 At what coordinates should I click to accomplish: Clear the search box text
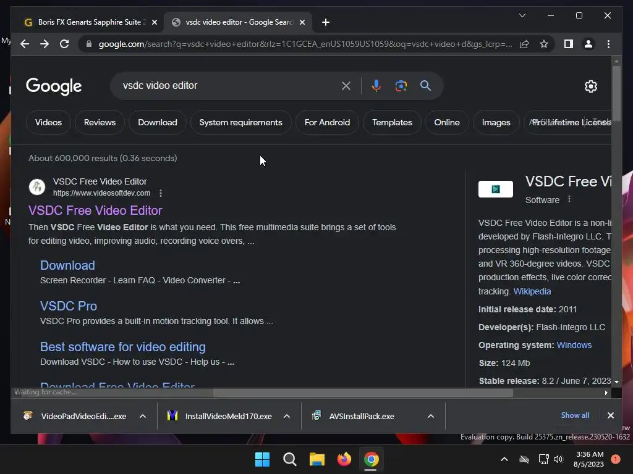click(346, 86)
